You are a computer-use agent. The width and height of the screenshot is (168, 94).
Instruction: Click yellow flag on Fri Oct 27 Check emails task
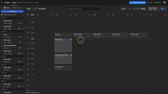[x=20, y=86]
